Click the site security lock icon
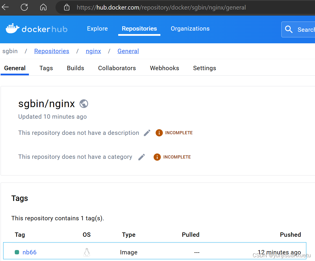315x261 pixels. 67,7
